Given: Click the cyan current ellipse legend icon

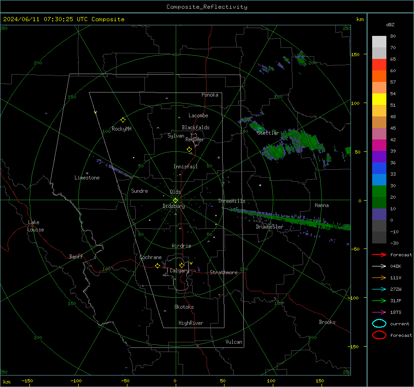Looking at the screenshot, I should click(x=379, y=323).
